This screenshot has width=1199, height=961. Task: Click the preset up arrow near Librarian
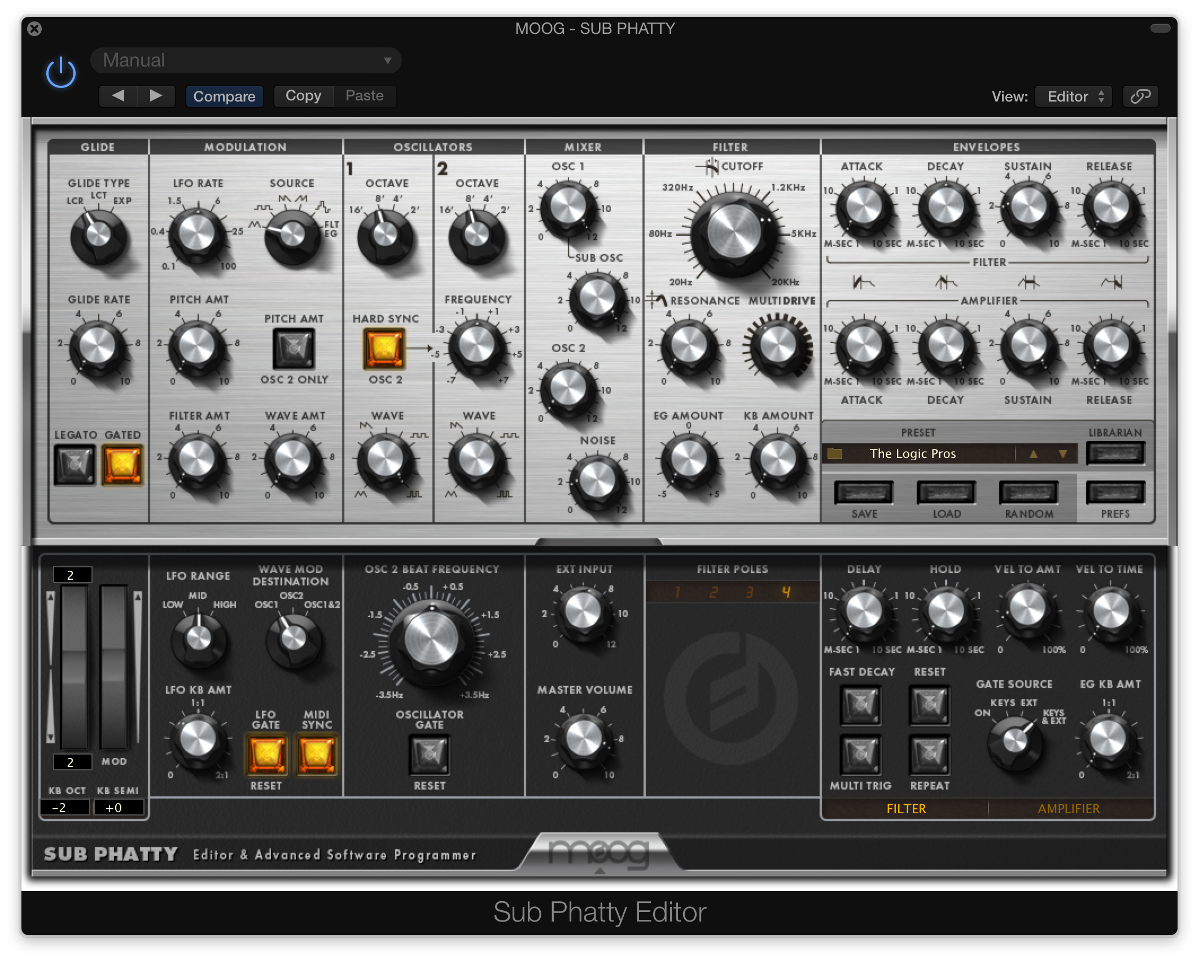click(1035, 454)
